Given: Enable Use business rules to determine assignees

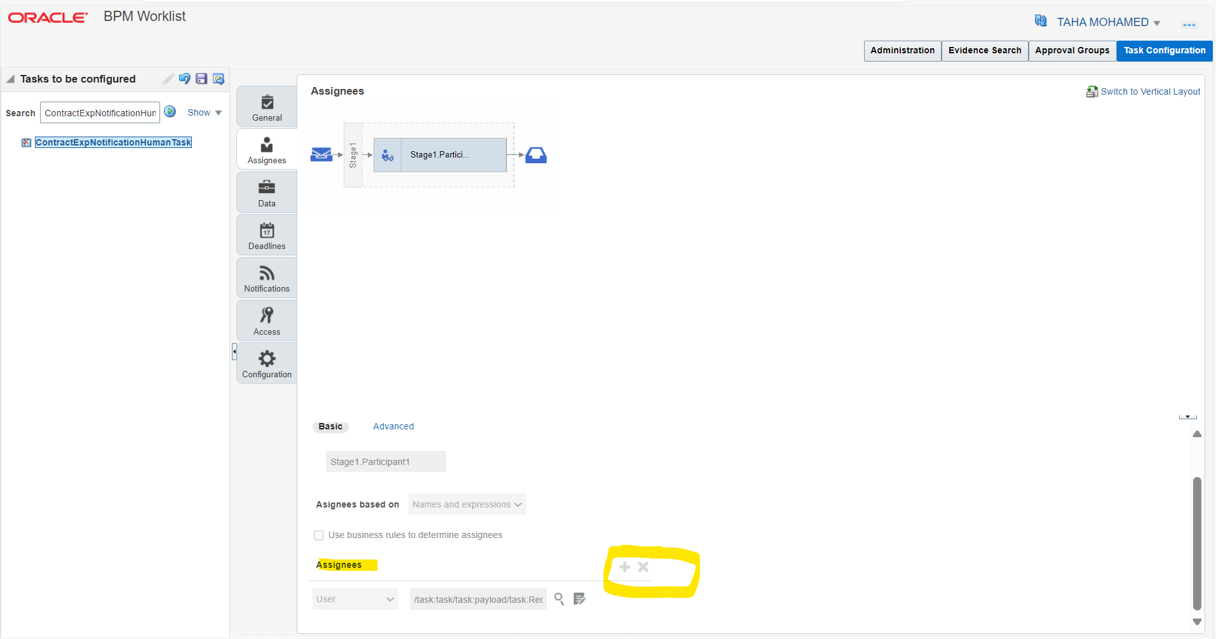Looking at the screenshot, I should click(318, 535).
